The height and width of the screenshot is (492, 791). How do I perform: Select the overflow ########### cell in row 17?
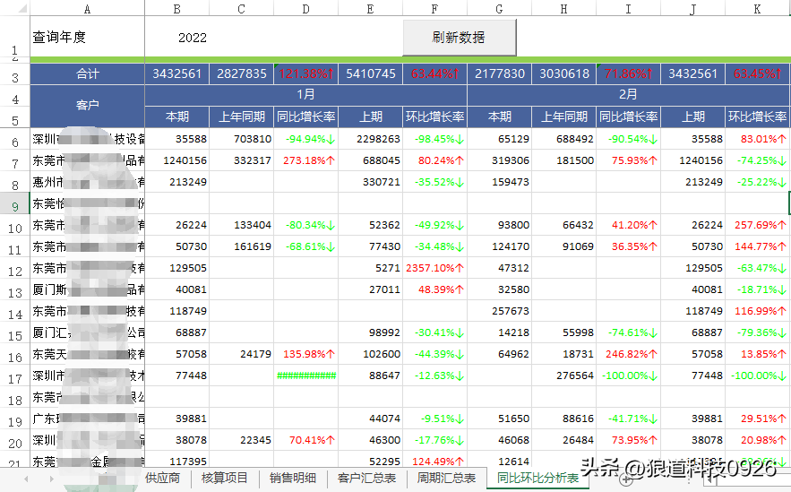pos(305,375)
